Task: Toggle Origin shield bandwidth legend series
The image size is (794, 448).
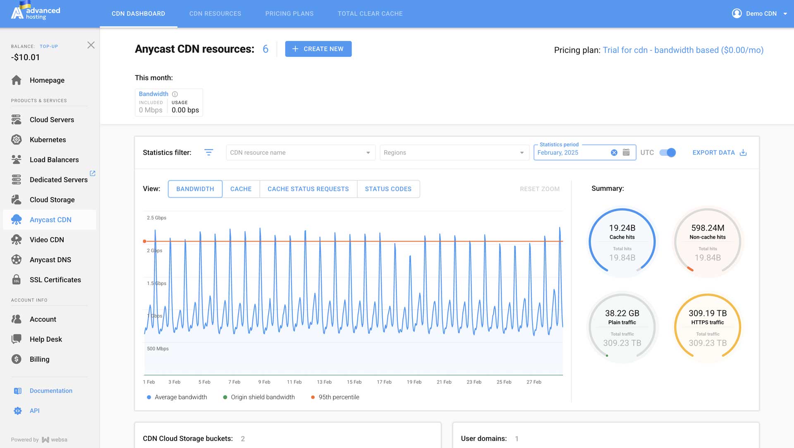Action: point(259,397)
